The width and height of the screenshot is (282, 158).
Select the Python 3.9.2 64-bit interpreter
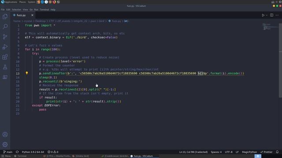tap(33, 152)
